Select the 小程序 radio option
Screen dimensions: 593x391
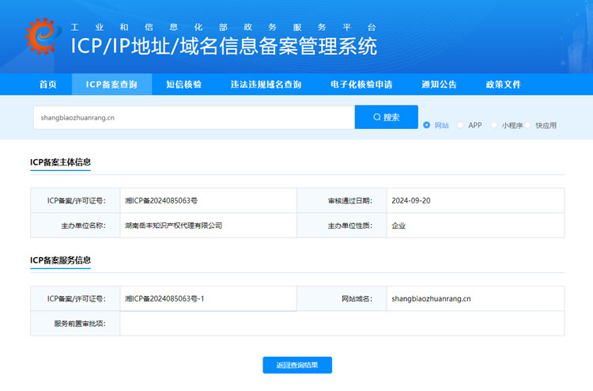coord(494,125)
